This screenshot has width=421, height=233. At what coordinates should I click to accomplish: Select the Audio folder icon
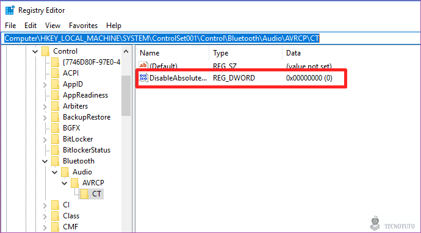point(65,172)
